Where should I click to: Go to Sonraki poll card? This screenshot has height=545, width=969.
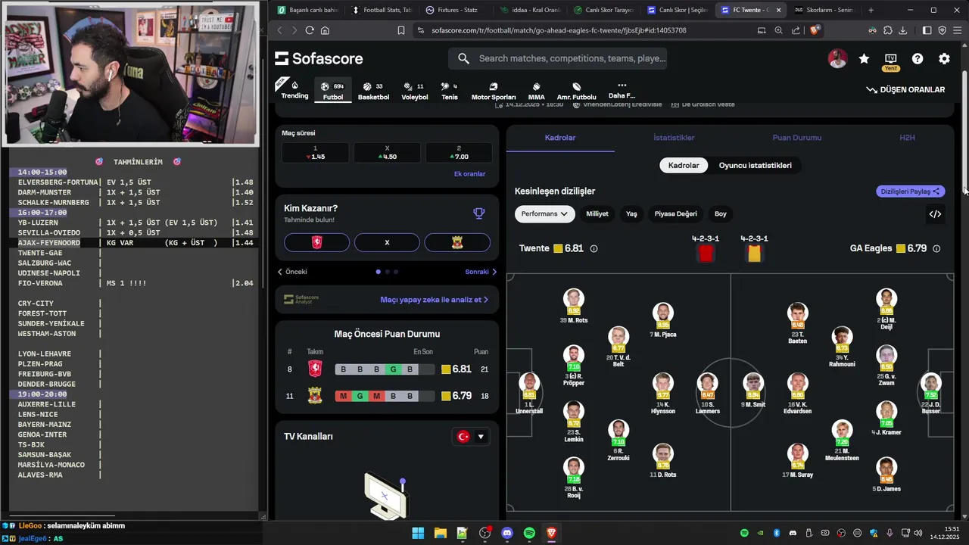click(x=481, y=272)
